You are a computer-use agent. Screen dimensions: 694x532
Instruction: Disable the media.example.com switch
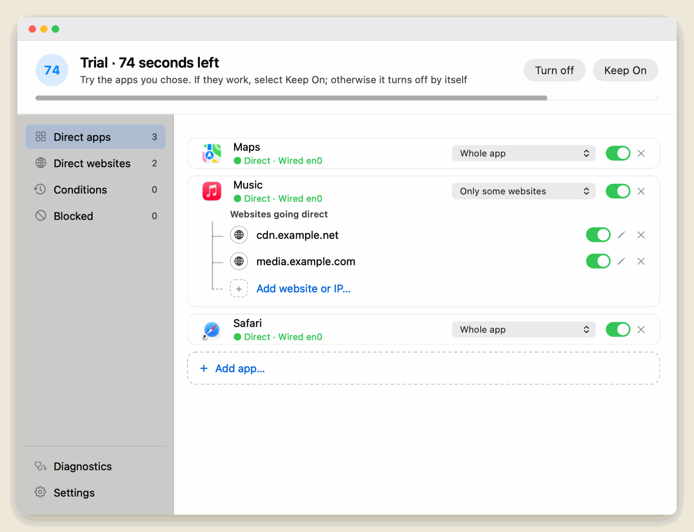coord(598,261)
